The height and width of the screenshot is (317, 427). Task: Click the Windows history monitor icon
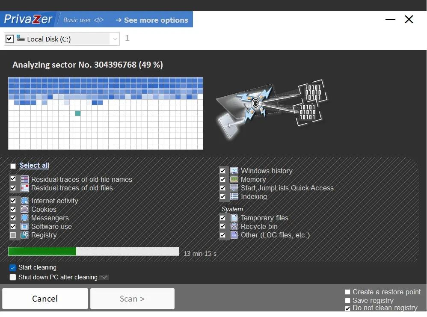pos(234,171)
